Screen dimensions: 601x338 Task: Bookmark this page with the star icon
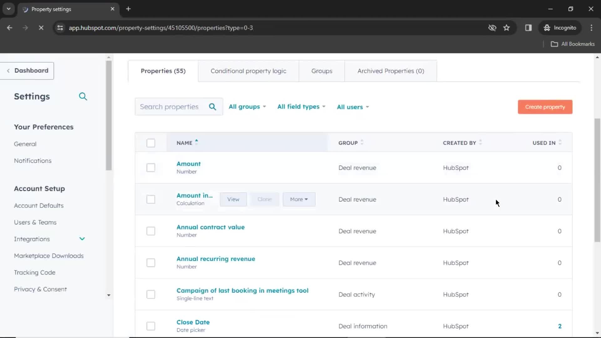click(506, 28)
